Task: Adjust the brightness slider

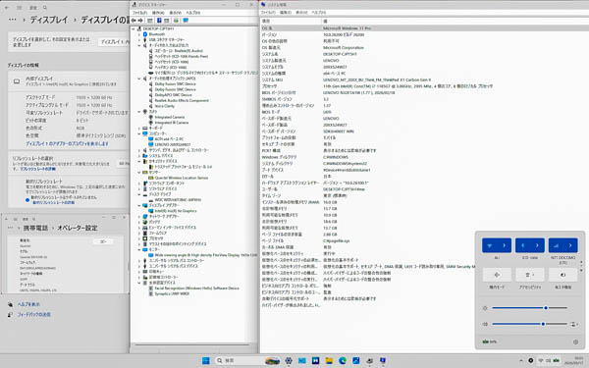Action: [530, 308]
